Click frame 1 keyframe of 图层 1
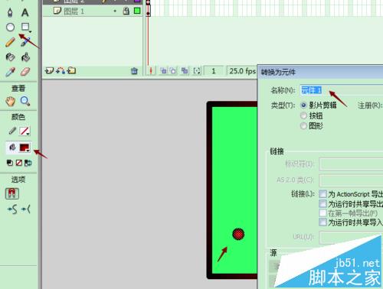 (x=149, y=11)
